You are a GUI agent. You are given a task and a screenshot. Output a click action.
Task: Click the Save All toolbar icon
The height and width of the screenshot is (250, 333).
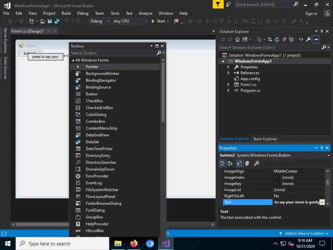57,21
